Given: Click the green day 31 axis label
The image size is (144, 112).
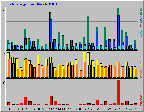Looking at the screenshot, I should [x=135, y=109].
